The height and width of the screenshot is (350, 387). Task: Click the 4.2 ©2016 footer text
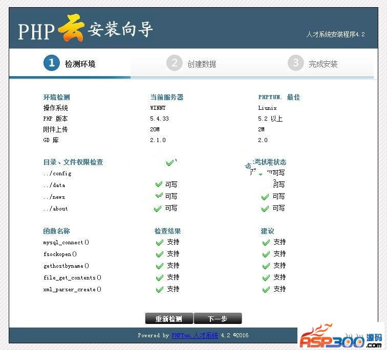(234, 335)
